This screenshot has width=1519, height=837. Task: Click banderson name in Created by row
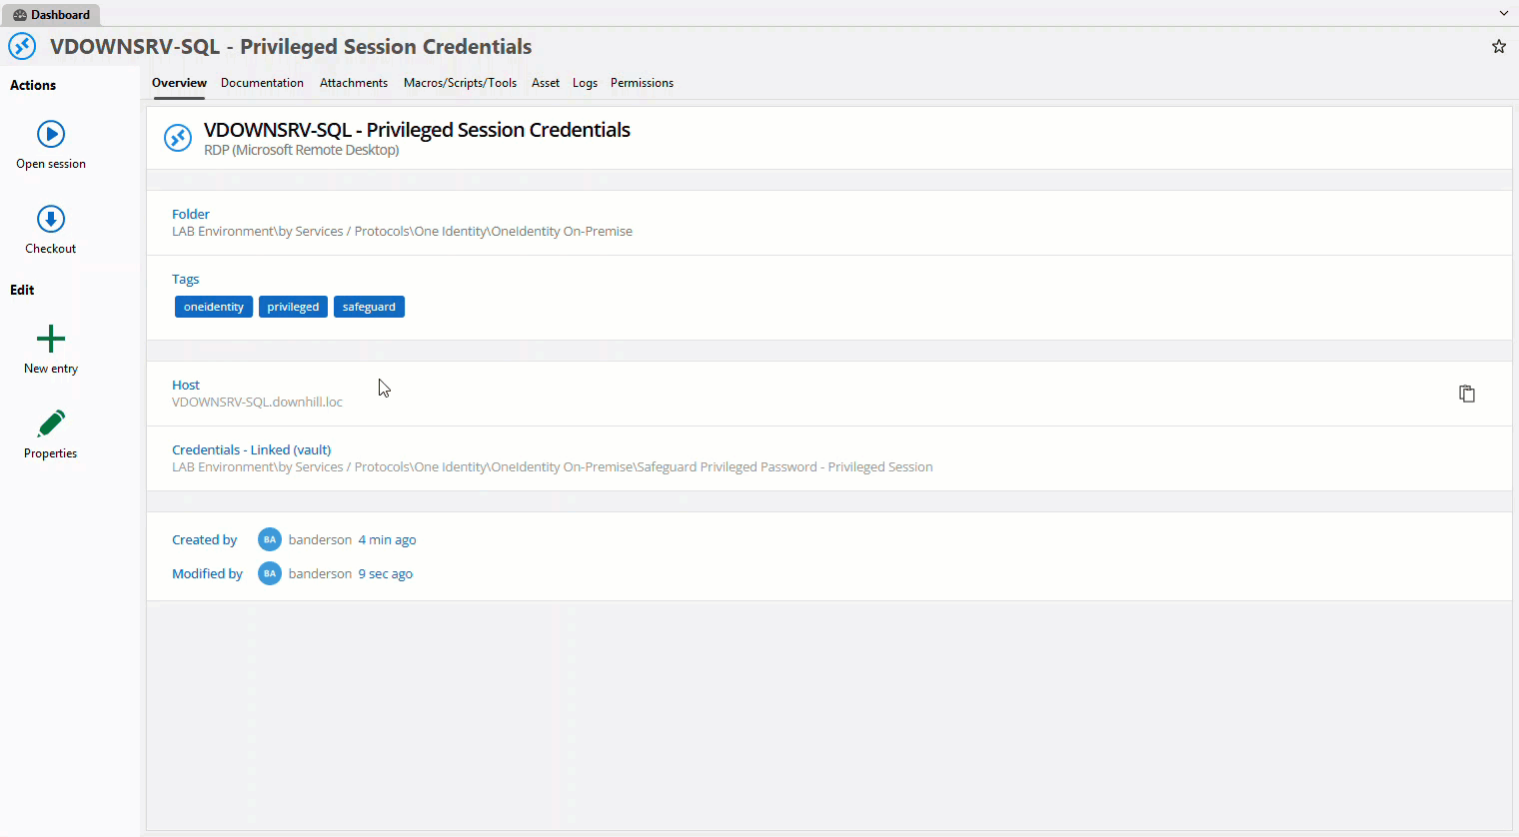click(x=320, y=539)
